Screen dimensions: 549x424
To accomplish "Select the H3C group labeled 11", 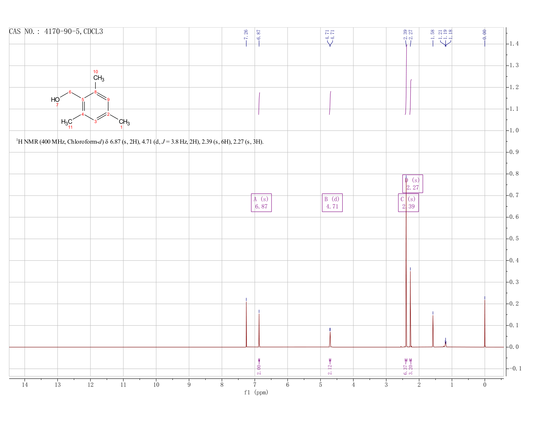I will coord(67,122).
